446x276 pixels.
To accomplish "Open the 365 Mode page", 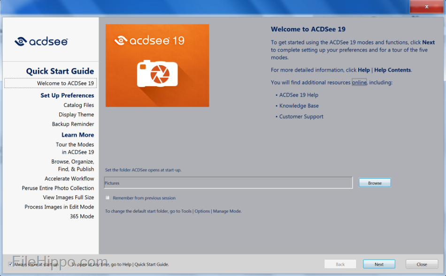I will tap(82, 216).
